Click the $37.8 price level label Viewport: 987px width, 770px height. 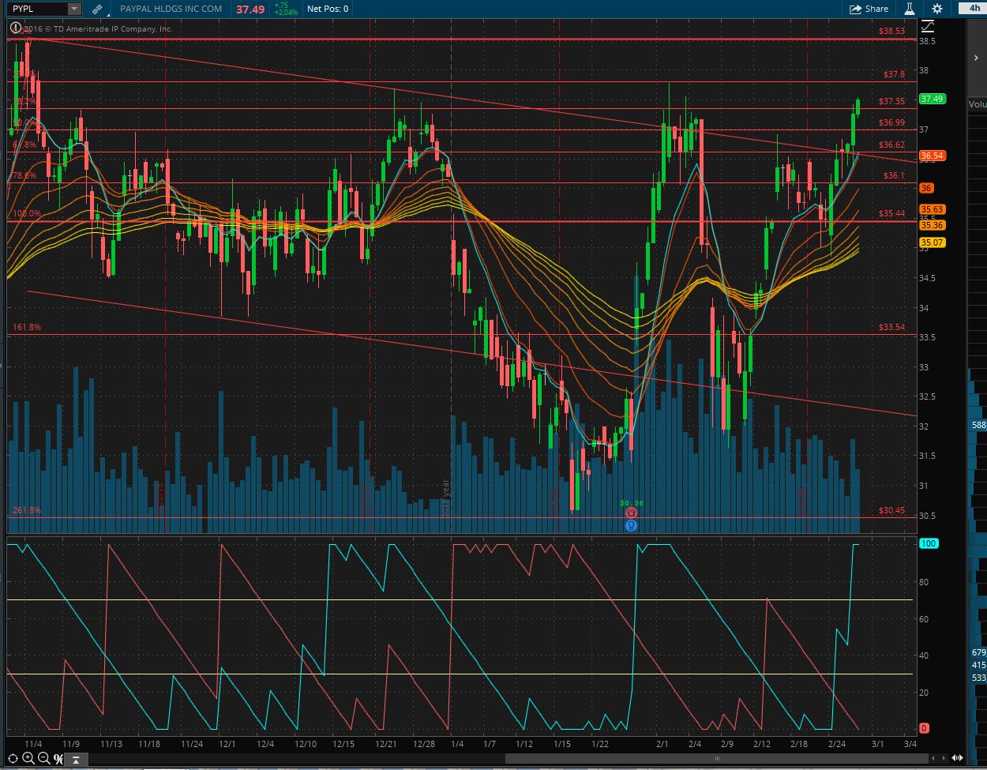894,74
